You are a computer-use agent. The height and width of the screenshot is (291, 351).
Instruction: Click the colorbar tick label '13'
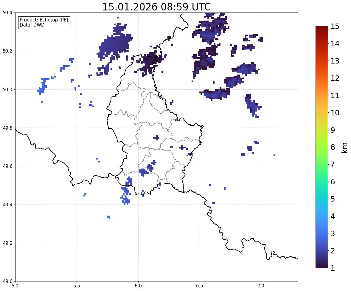coord(335,61)
